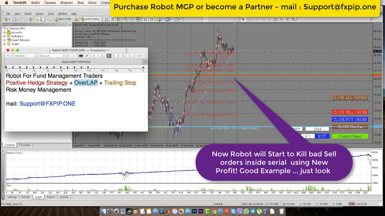Expand the Accounts tree node
The height and width of the screenshot is (216, 385).
[5, 32]
